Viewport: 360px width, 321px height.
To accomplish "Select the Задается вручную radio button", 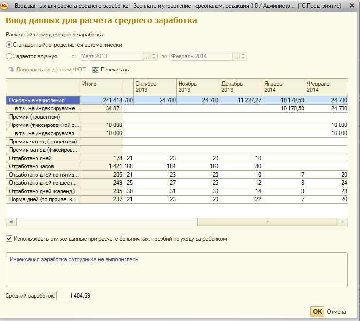I will [9, 56].
